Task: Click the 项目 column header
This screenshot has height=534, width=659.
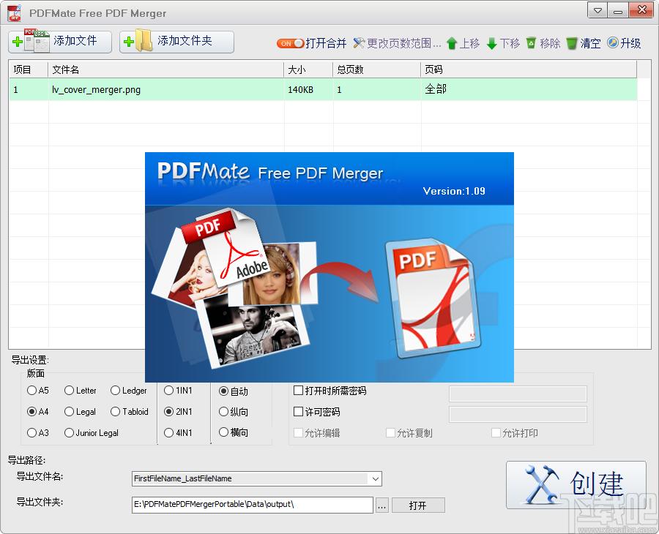Action: pyautogui.click(x=29, y=69)
